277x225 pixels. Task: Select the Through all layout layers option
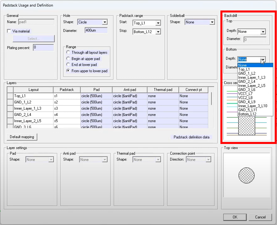point(68,52)
